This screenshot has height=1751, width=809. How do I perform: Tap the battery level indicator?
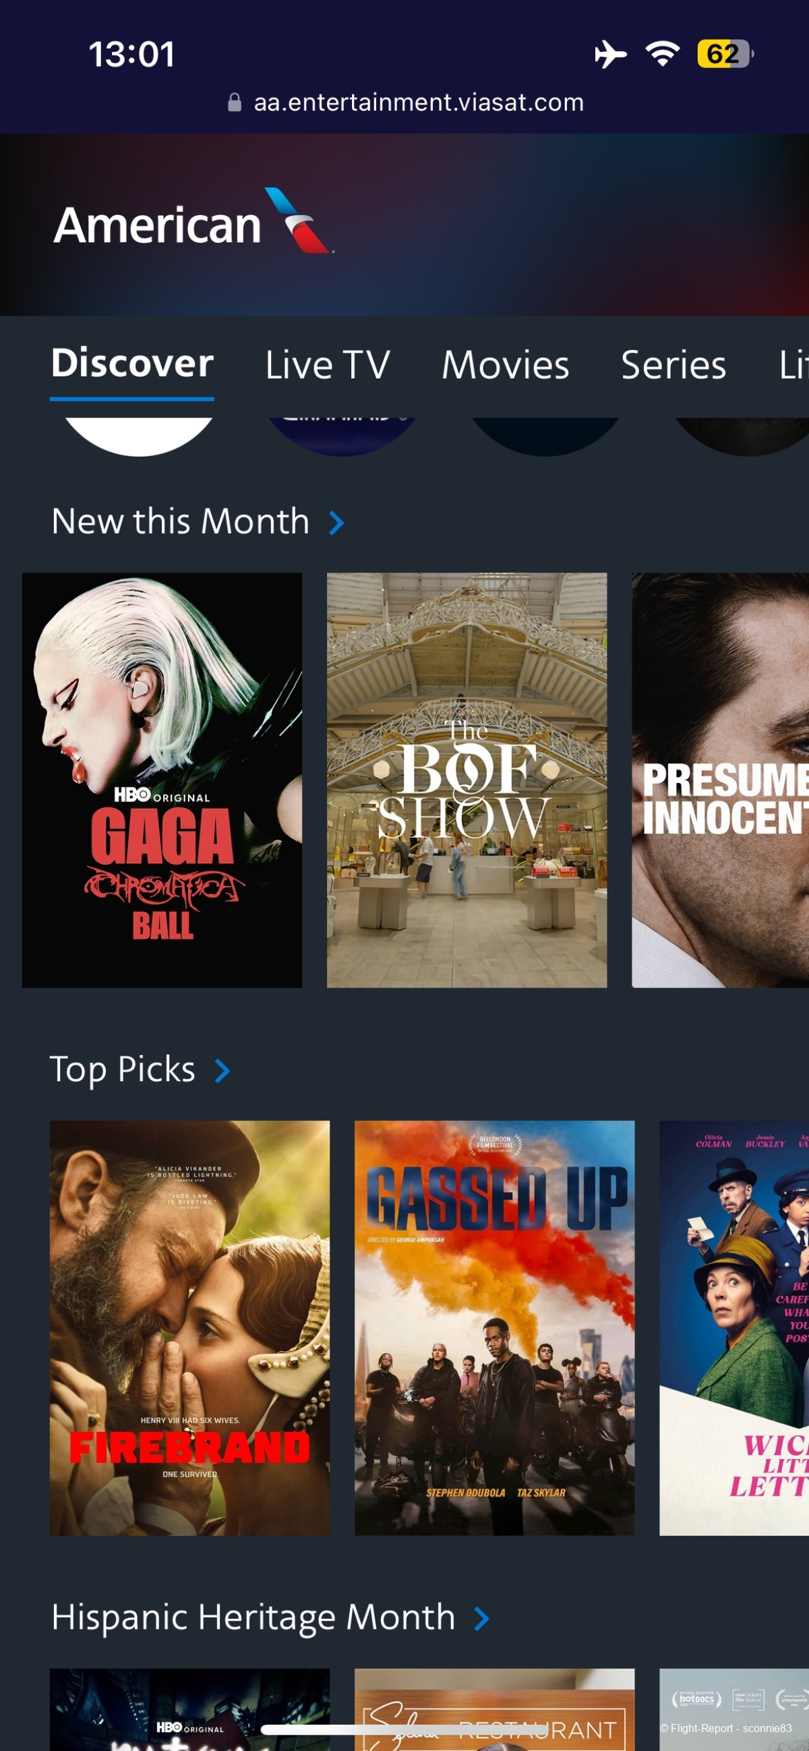point(725,54)
